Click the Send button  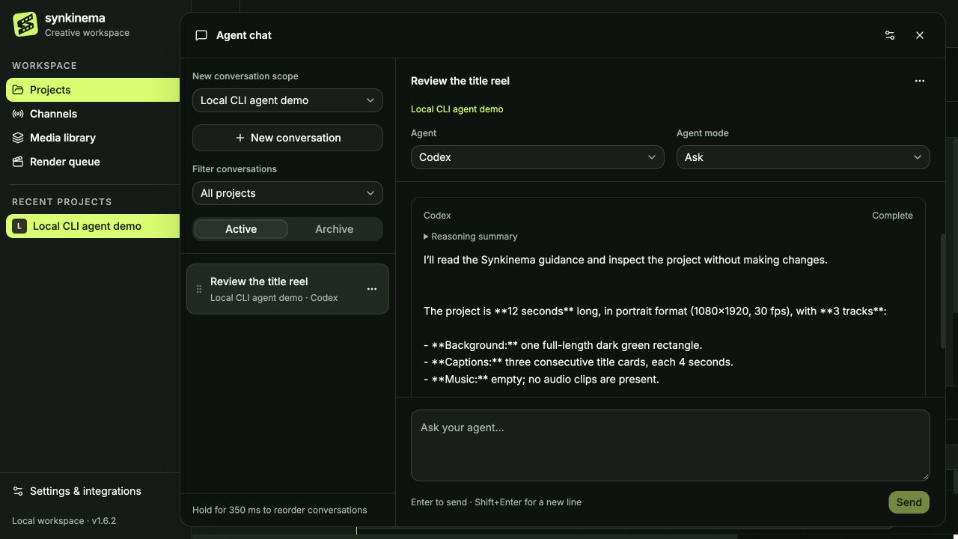pyautogui.click(x=909, y=502)
